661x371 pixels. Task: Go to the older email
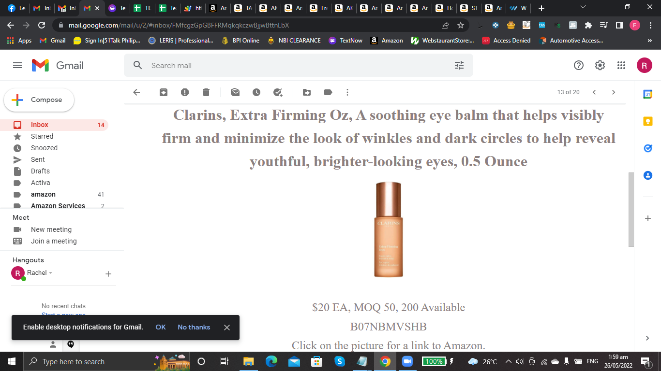click(x=614, y=92)
